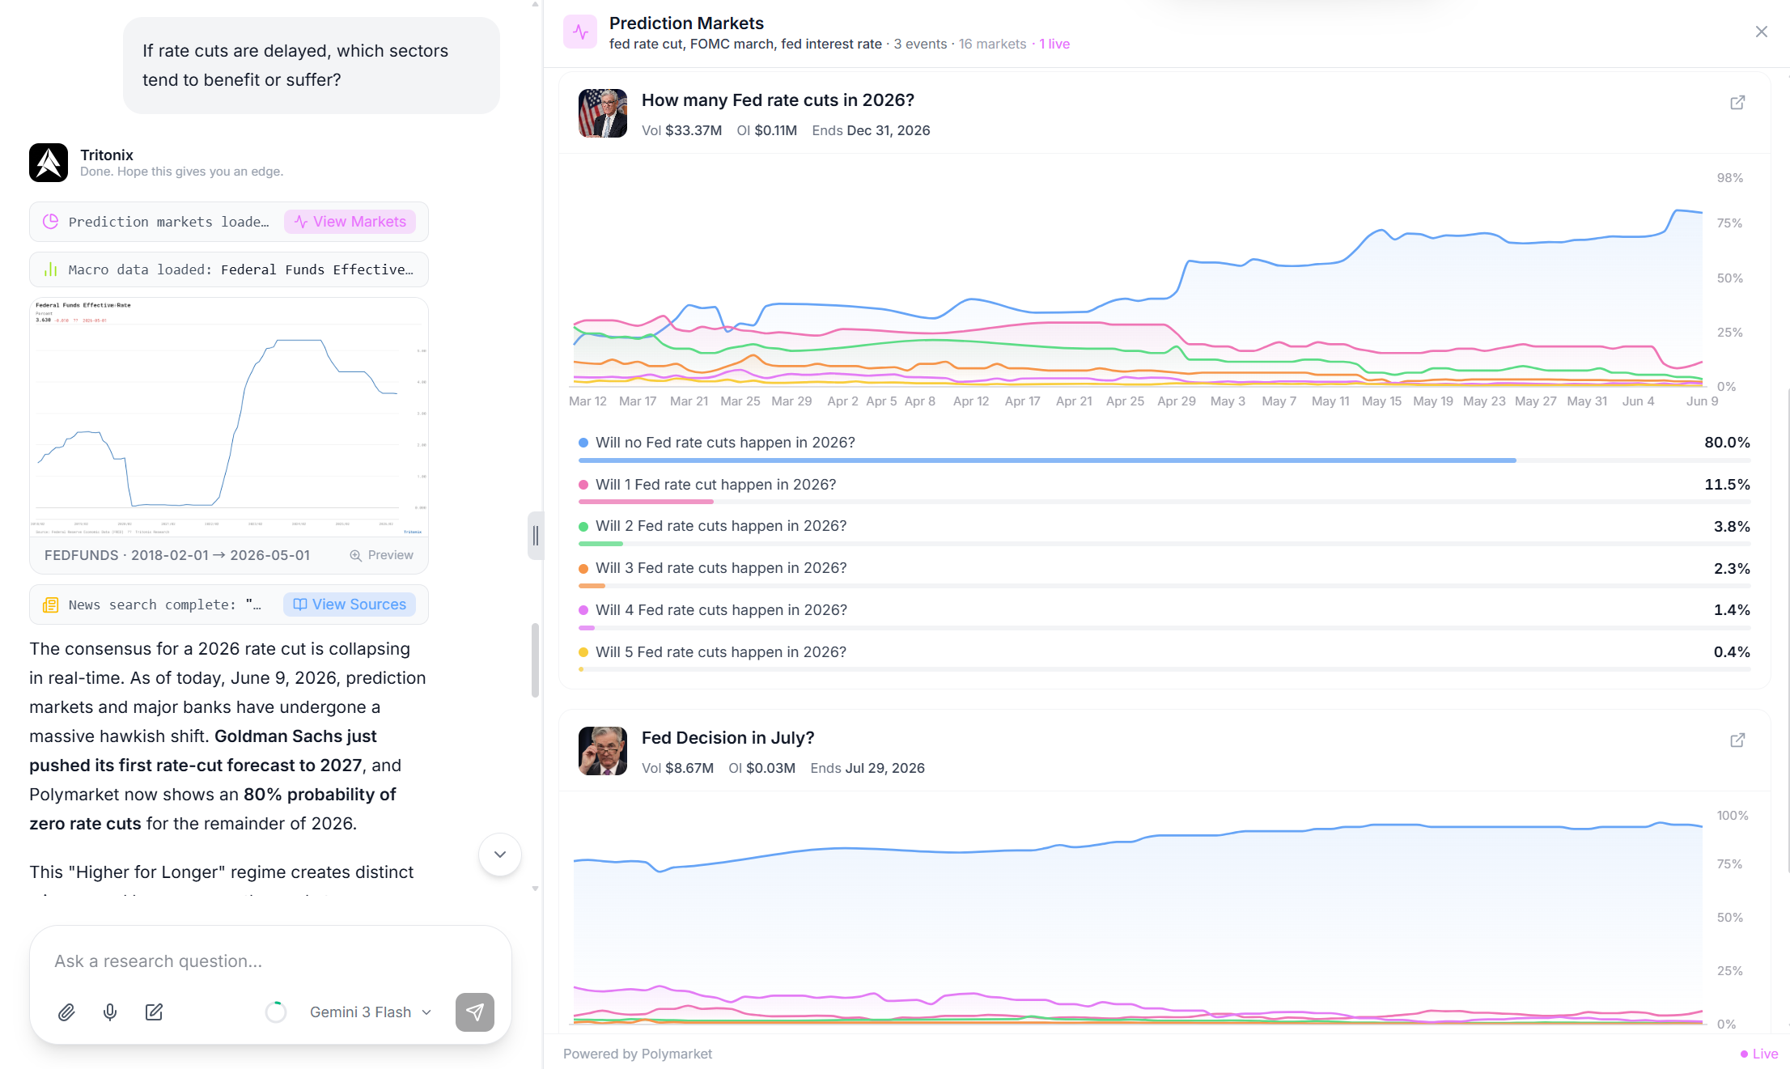The height and width of the screenshot is (1069, 1790).
Task: Click the chat area vertical scrollbar
Action: click(x=535, y=660)
